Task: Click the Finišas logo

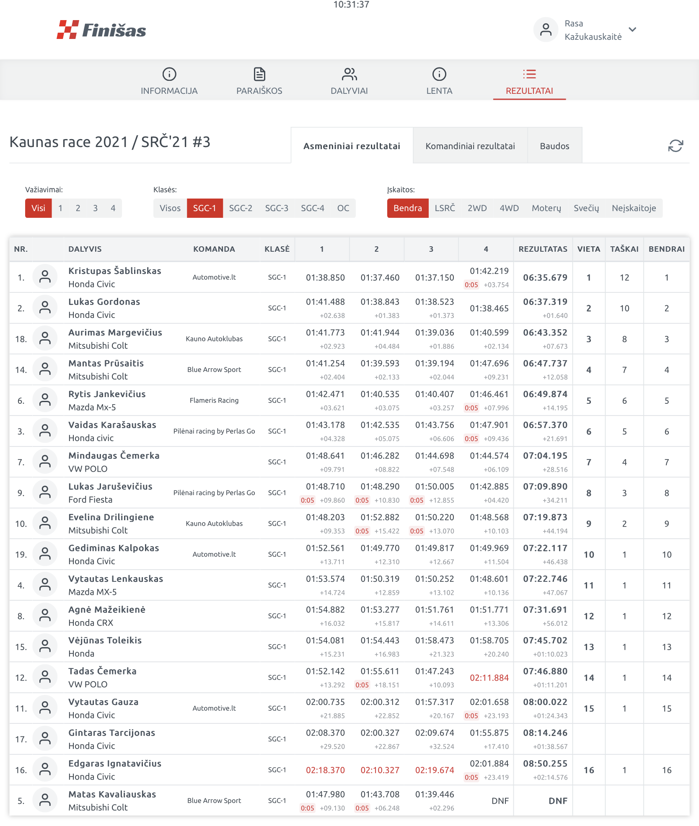Action: [101, 30]
